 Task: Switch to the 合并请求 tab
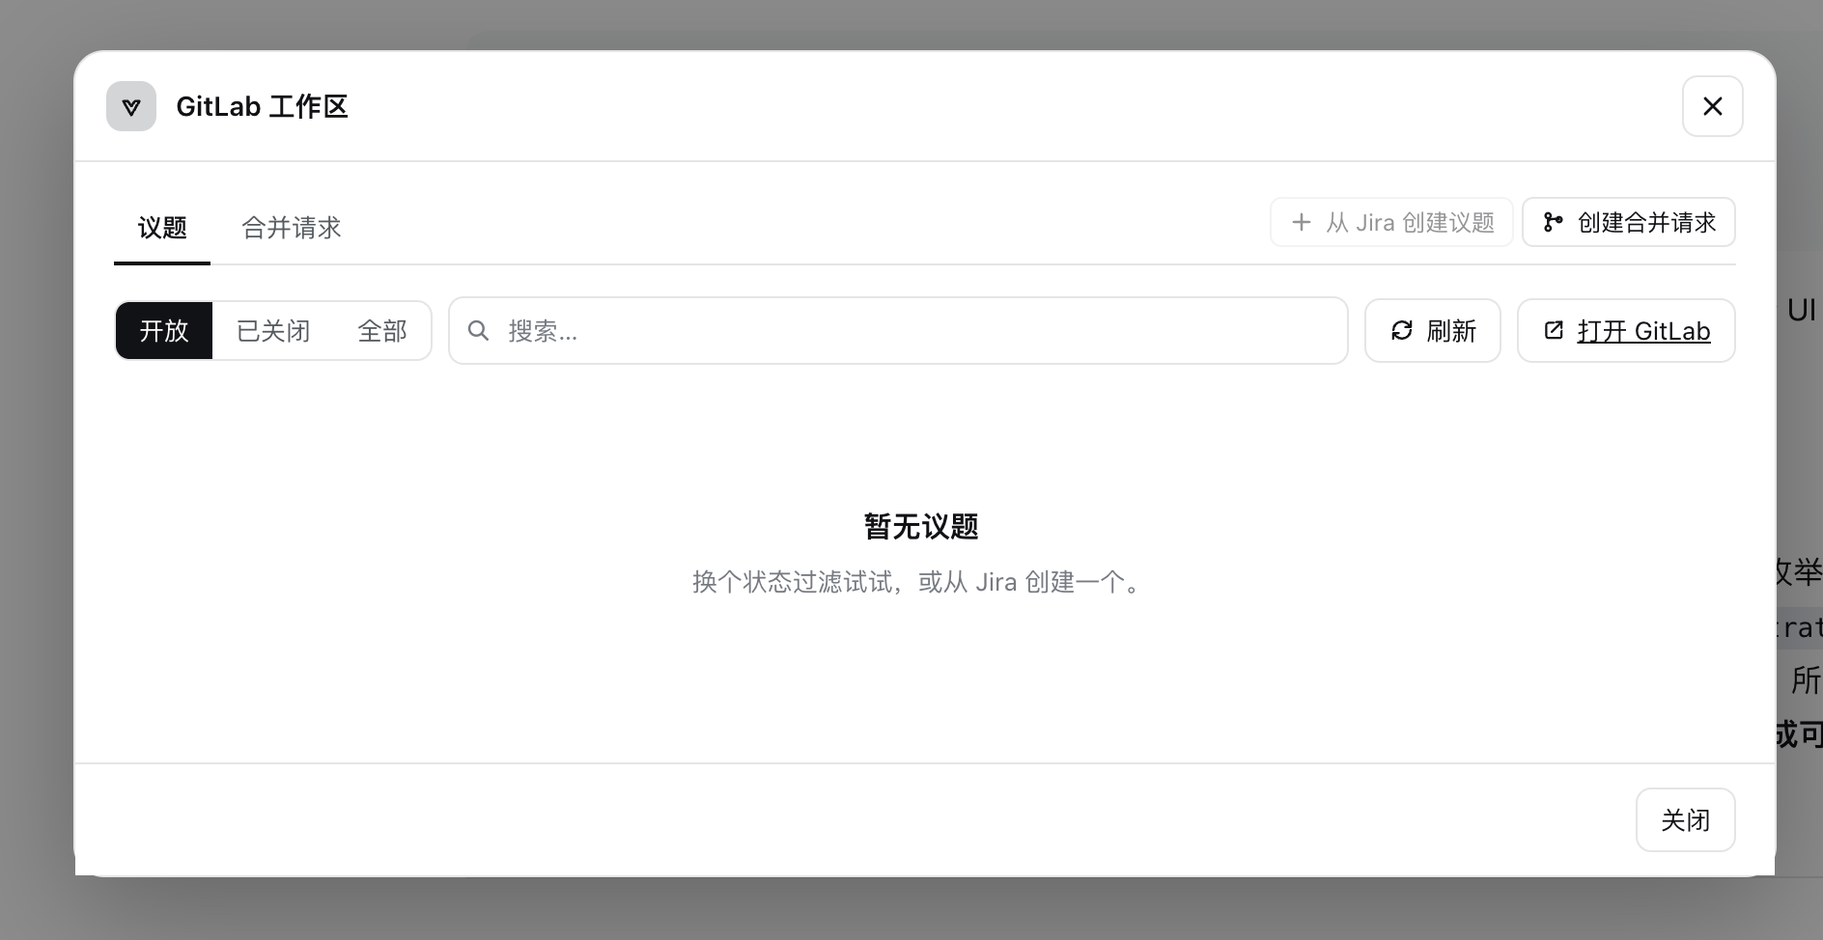tap(292, 228)
